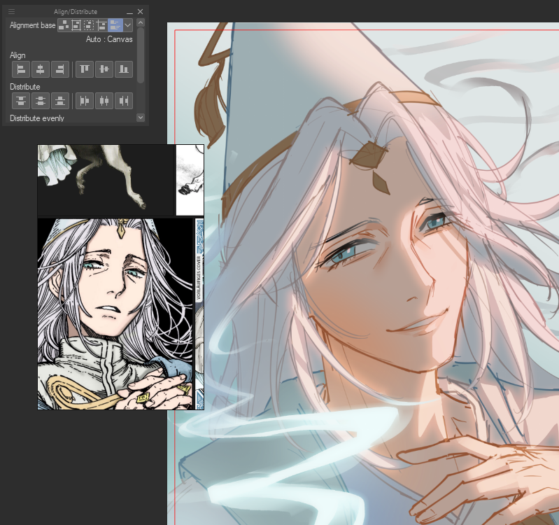The width and height of the screenshot is (559, 525).
Task: Align right edges
Action: (60, 69)
